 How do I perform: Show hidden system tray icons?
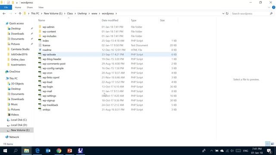[x=211, y=151]
